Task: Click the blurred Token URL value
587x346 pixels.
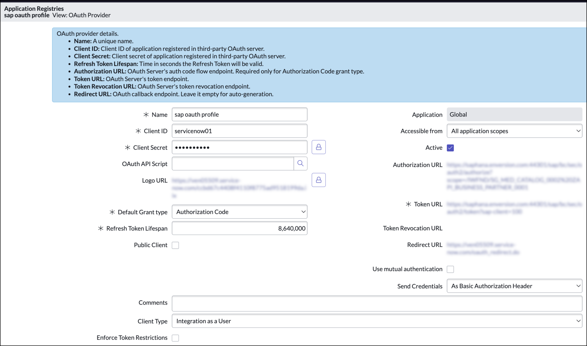Action: (514, 208)
